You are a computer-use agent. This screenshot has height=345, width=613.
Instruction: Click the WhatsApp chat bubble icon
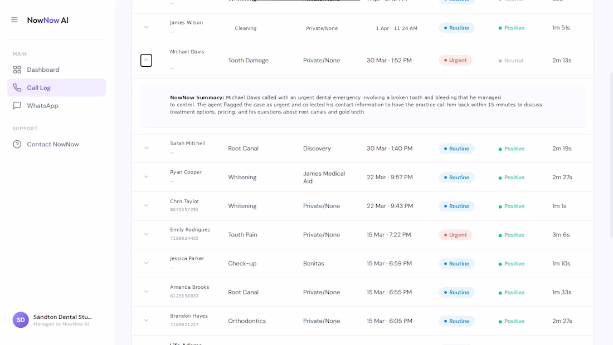[17, 105]
